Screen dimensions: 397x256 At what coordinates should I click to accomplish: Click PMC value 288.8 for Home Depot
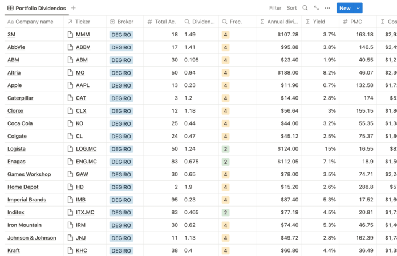(366, 187)
